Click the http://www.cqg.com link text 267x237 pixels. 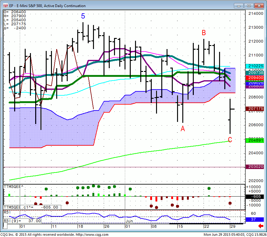(92, 235)
